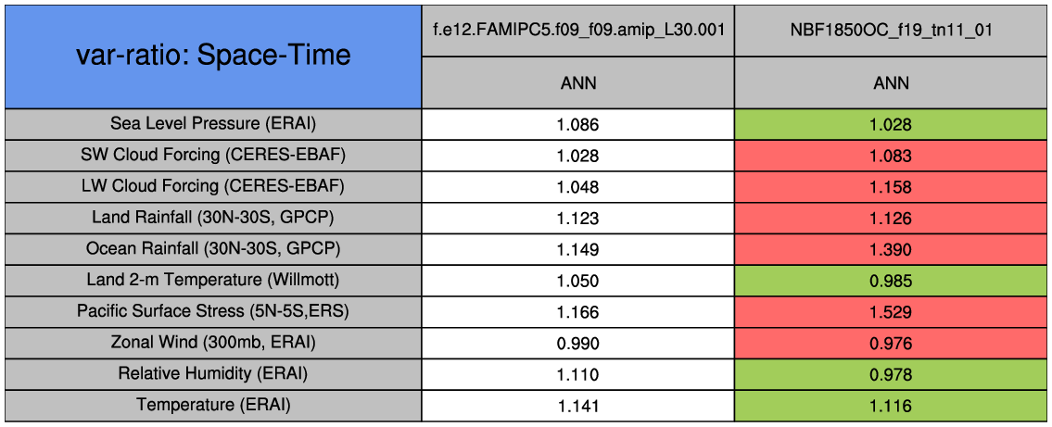Select the SW Cloud Forcing (CERES-EBAF) label
This screenshot has width=1052, height=427.
pos(213,155)
